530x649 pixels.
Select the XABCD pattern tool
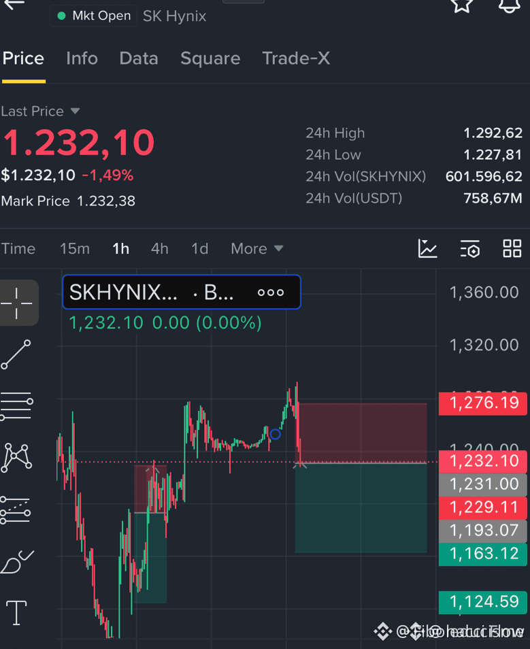(16, 458)
